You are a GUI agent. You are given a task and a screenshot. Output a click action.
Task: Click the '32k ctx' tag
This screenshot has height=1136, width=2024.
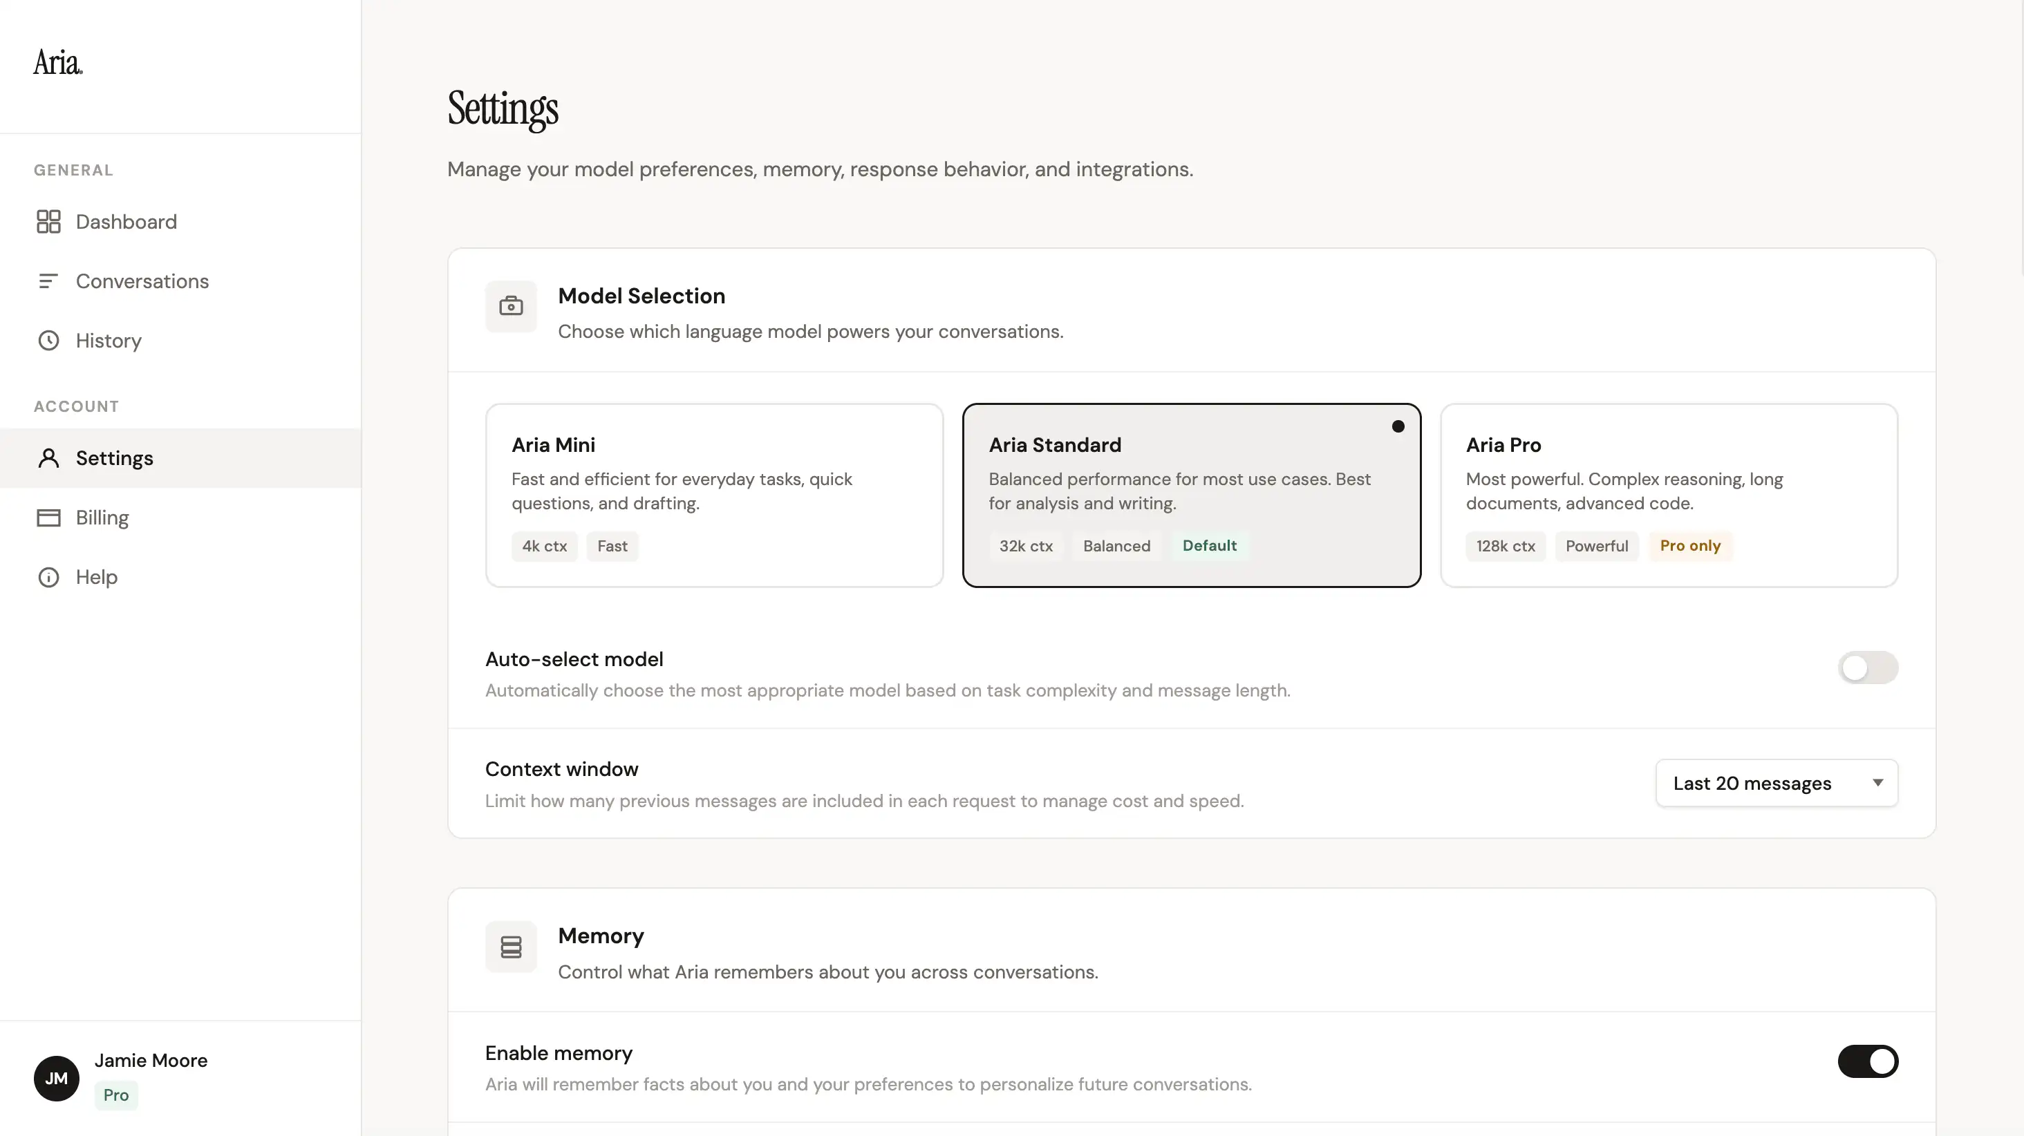coord(1025,546)
